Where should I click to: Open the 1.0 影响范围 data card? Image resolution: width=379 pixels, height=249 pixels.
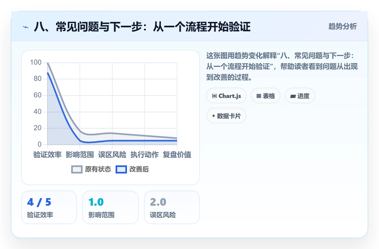[x=110, y=207]
